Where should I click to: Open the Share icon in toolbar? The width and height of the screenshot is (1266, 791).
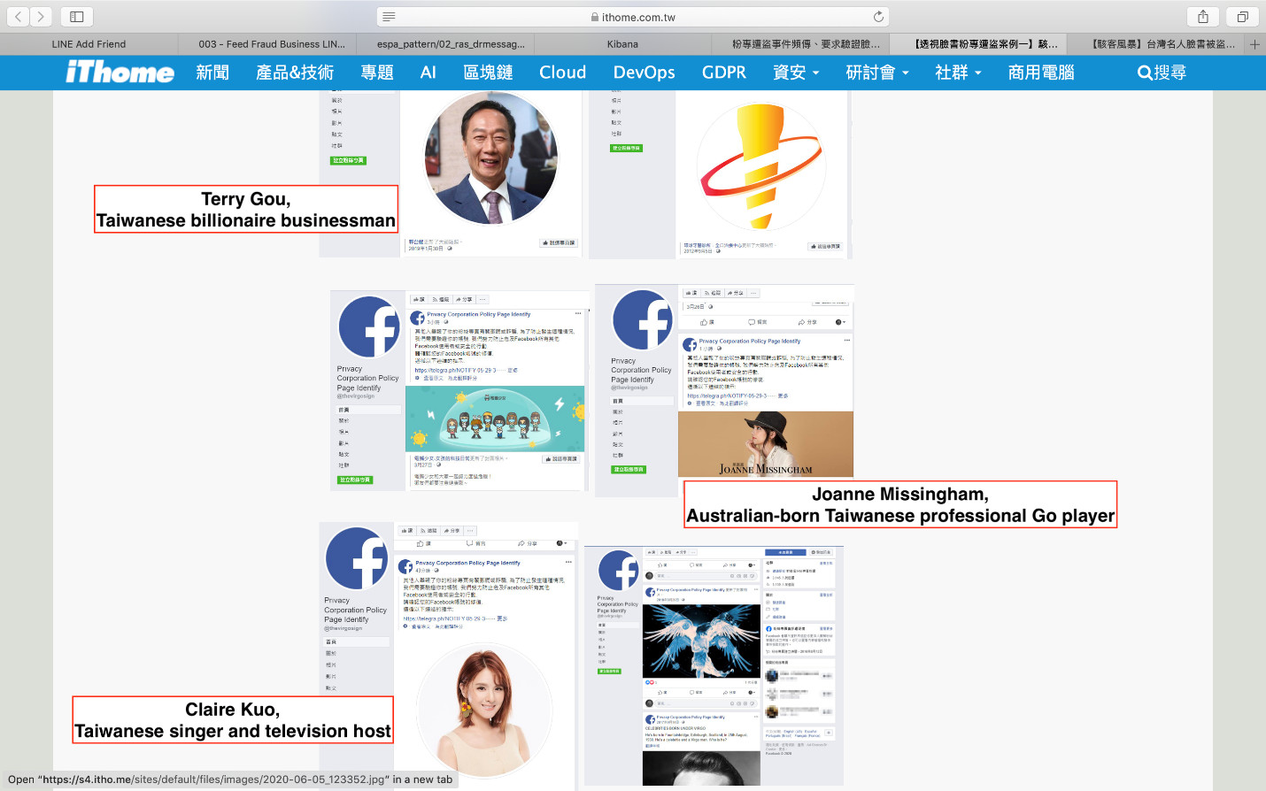[x=1203, y=17]
